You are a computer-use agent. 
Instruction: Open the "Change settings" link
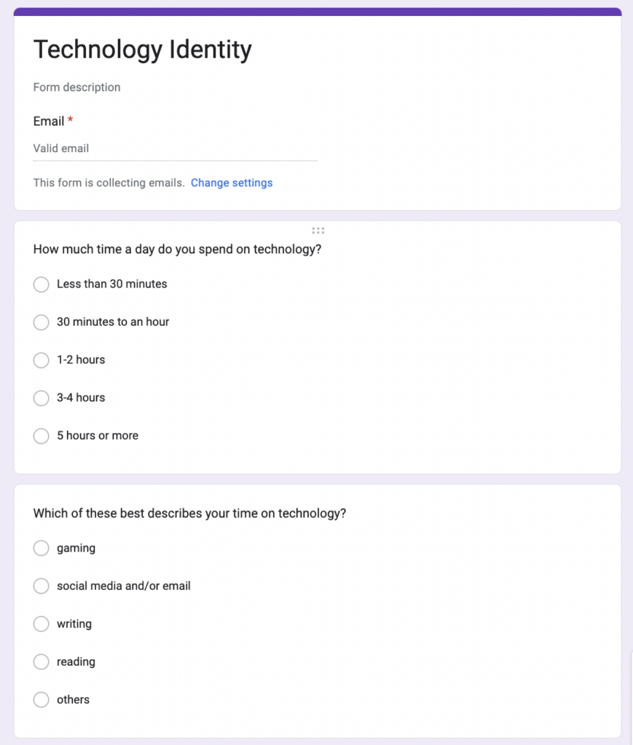click(232, 183)
